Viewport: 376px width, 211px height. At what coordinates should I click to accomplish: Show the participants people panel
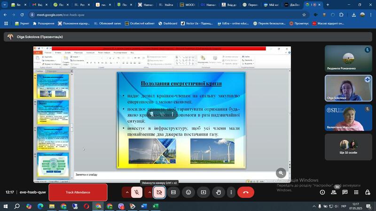334,192
